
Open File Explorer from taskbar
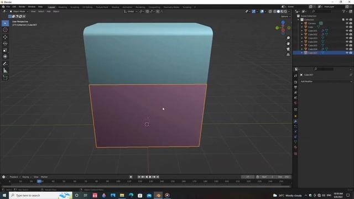(122, 195)
